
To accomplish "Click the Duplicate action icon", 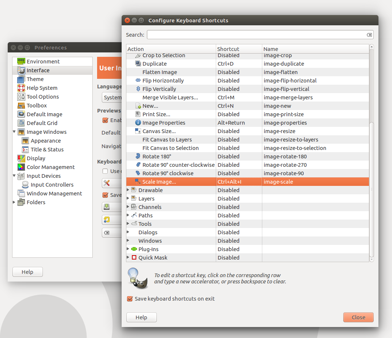I will coord(138,63).
